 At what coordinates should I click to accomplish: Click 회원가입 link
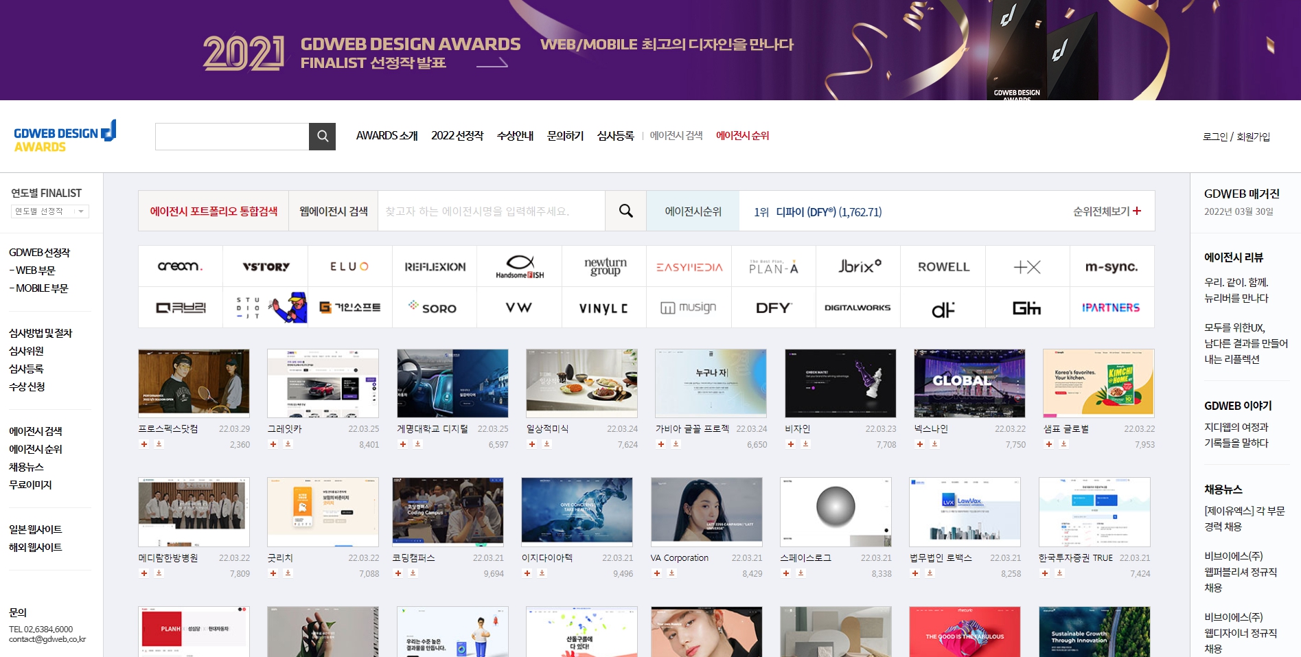[1253, 137]
